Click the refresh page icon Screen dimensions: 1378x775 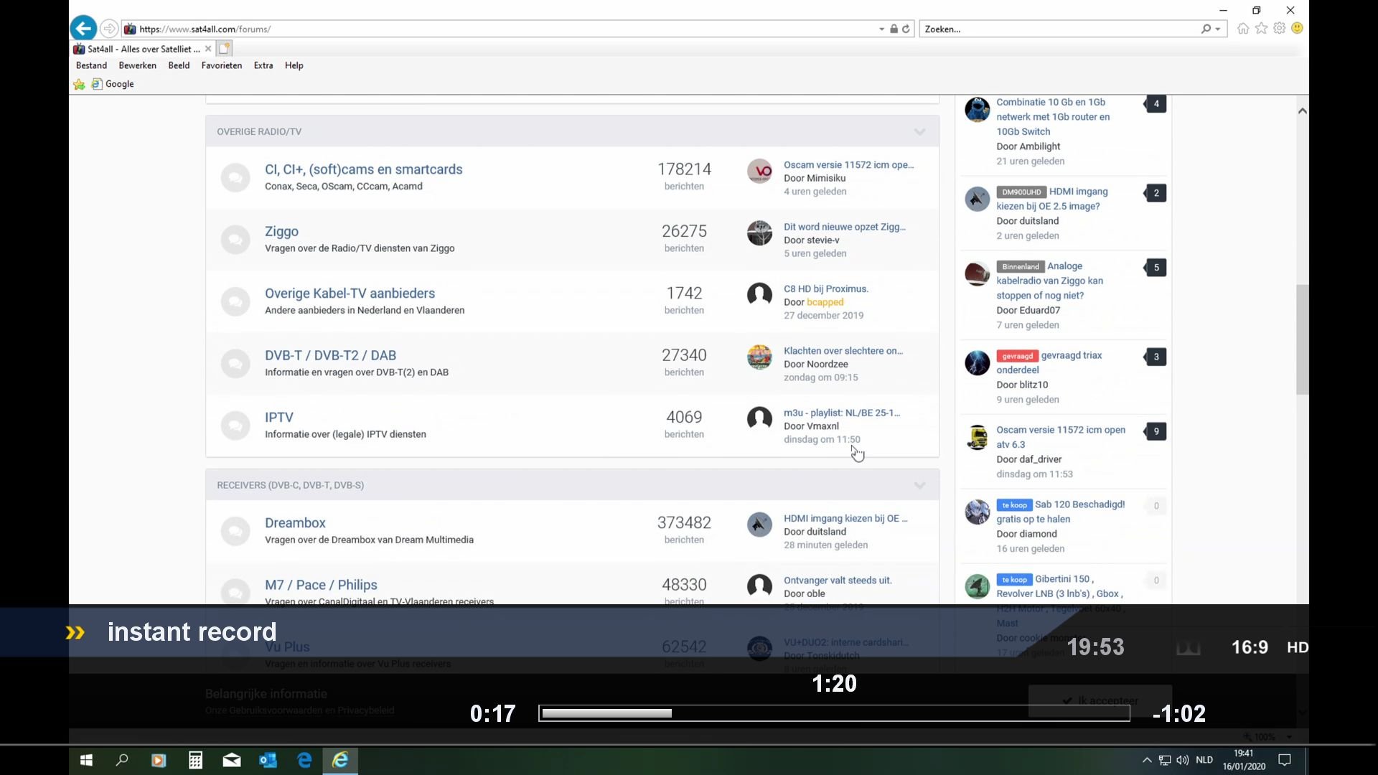[x=906, y=29]
